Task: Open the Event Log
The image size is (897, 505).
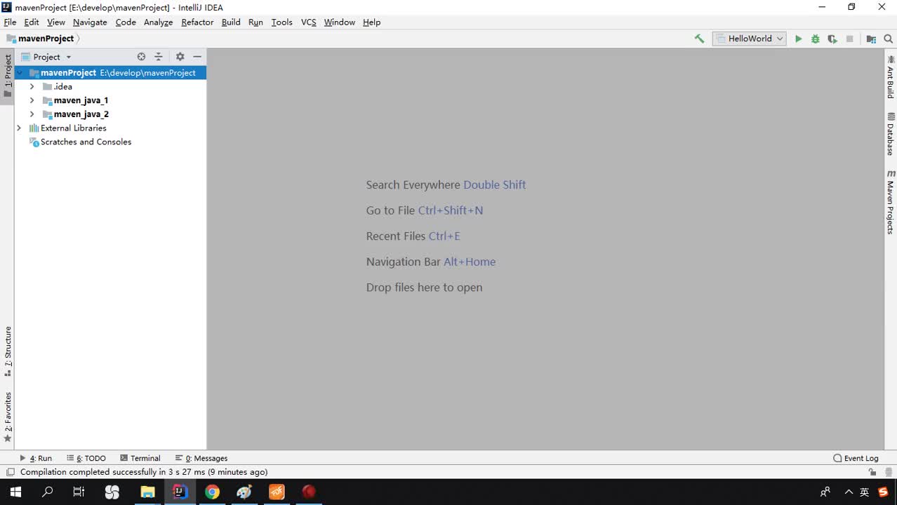Action: pos(856,458)
